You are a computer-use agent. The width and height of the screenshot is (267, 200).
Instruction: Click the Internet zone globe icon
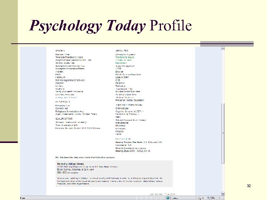coord(168,198)
